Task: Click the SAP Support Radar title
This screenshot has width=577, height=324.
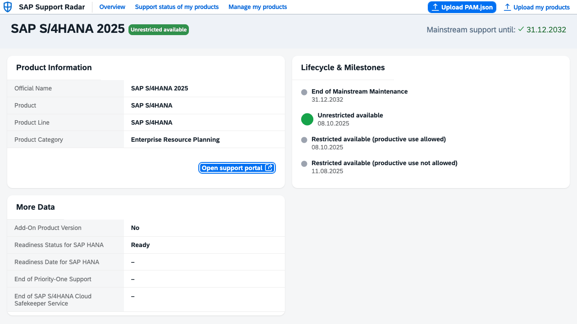Action: (52, 7)
